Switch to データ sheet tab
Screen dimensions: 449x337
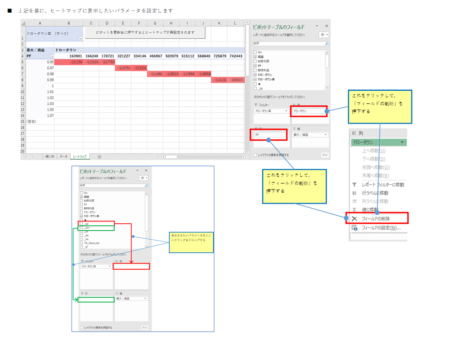click(64, 157)
